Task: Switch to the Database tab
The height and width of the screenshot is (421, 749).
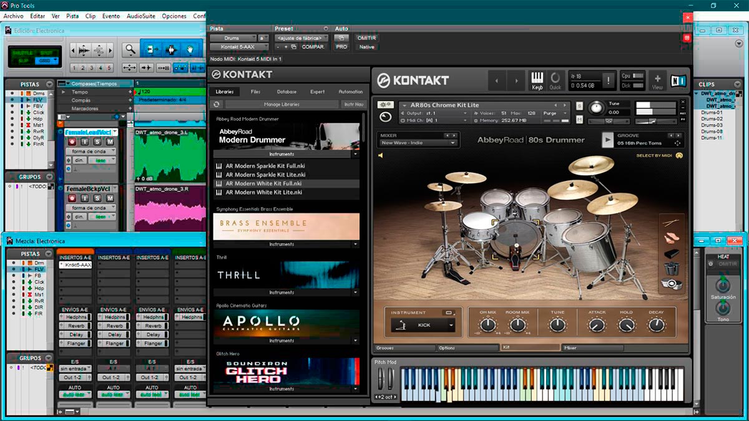Action: pos(286,92)
